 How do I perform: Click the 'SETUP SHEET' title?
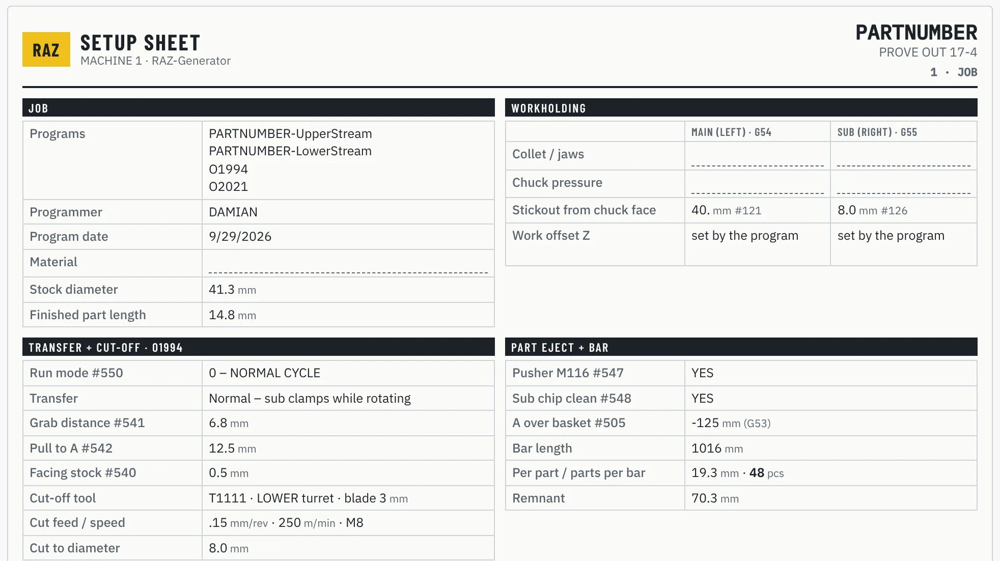click(x=140, y=43)
